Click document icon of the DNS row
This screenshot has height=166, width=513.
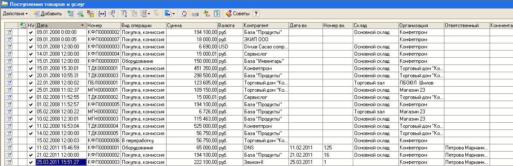[x=9, y=148]
